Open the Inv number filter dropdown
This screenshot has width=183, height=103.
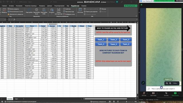tap(24, 26)
